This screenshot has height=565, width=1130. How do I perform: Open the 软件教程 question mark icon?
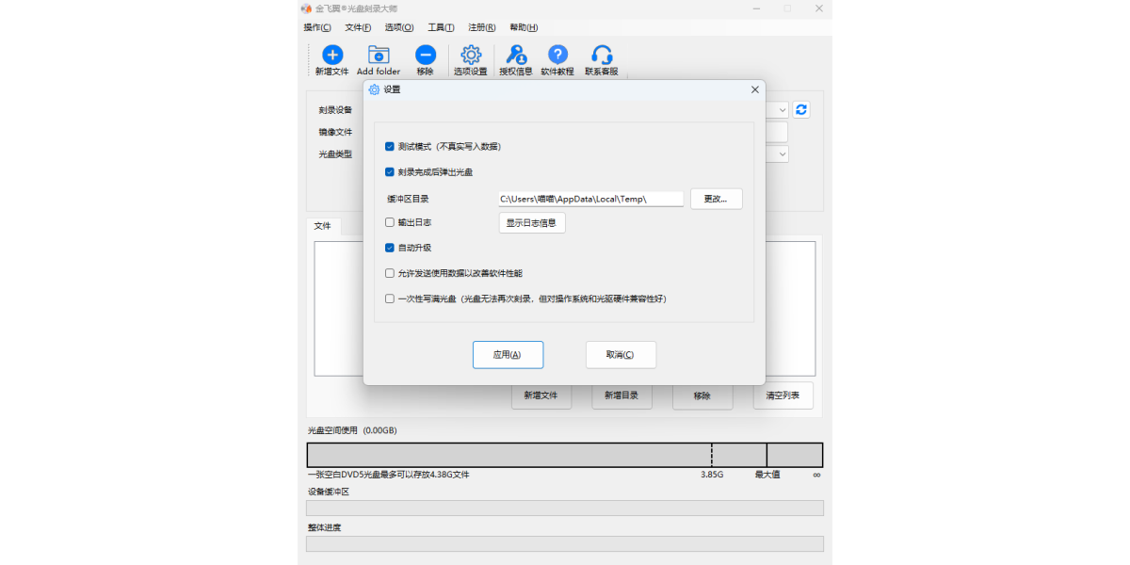point(557,56)
